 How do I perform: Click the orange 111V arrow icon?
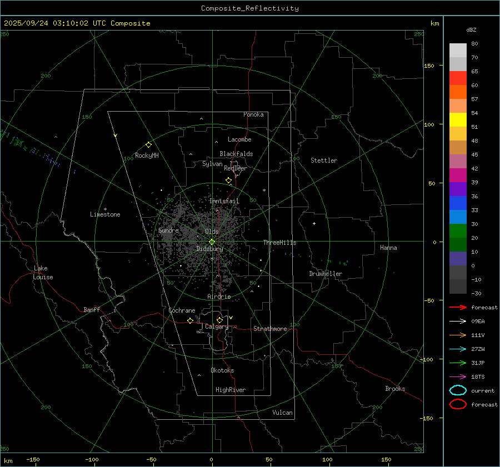(458, 335)
